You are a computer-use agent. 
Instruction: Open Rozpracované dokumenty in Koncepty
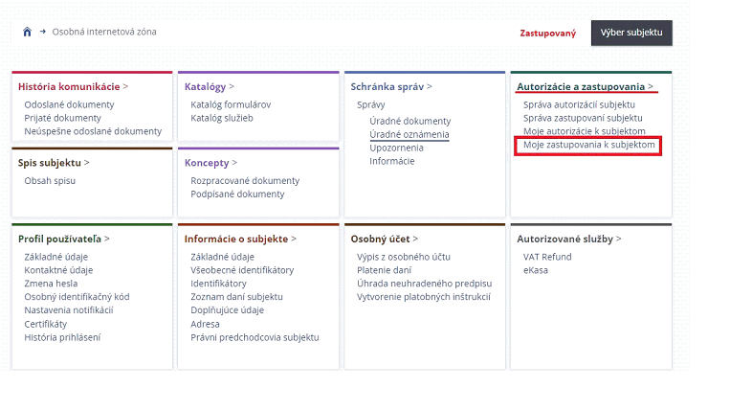click(x=245, y=181)
